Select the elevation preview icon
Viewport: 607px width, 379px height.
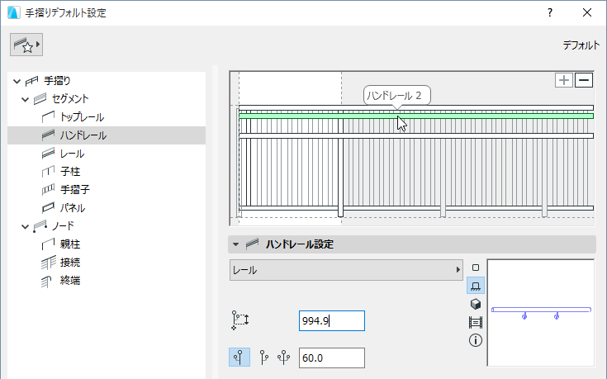coord(476,286)
